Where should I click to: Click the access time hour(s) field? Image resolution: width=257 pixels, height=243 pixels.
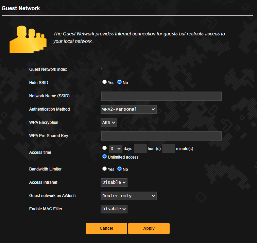(140, 149)
